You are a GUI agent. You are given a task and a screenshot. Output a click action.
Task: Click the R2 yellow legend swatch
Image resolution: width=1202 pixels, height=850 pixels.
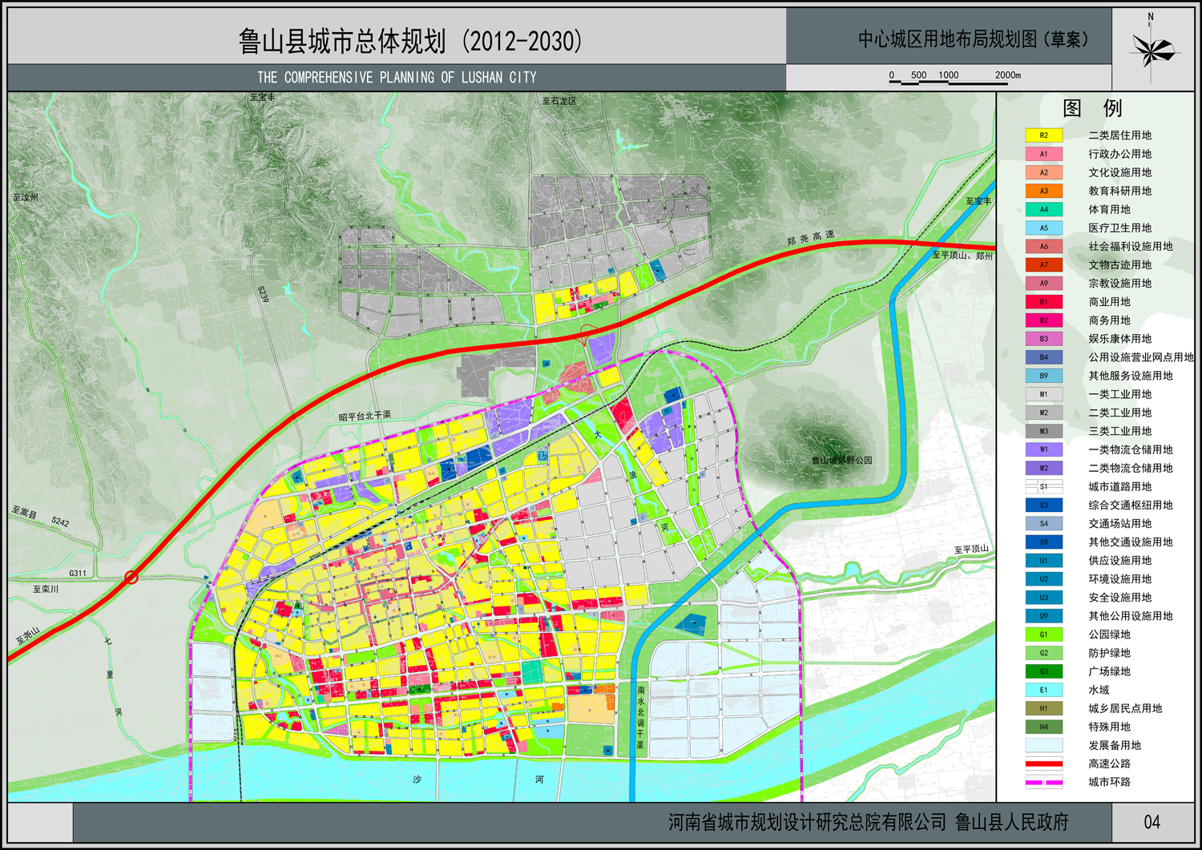click(1043, 135)
